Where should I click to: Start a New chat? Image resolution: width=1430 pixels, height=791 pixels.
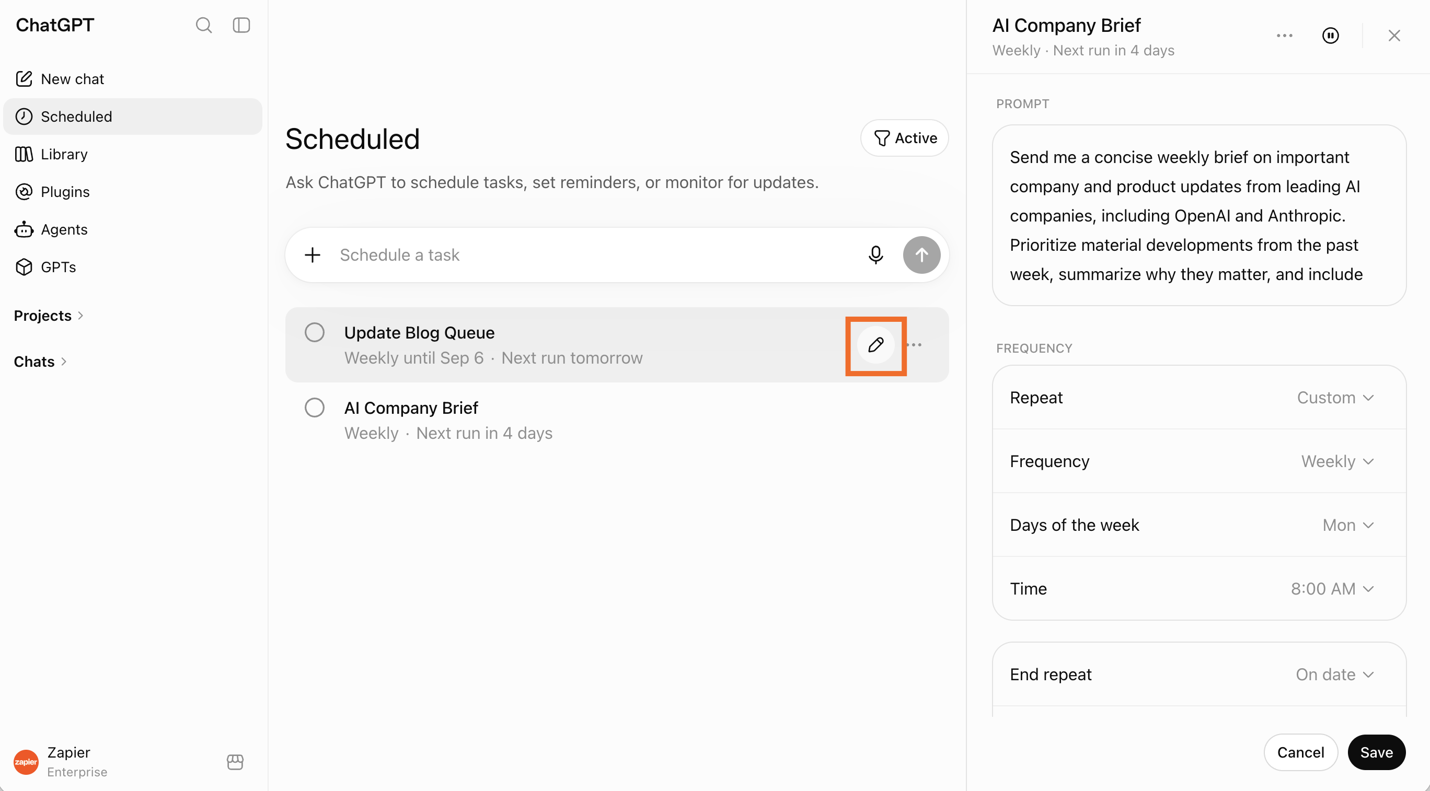click(133, 79)
